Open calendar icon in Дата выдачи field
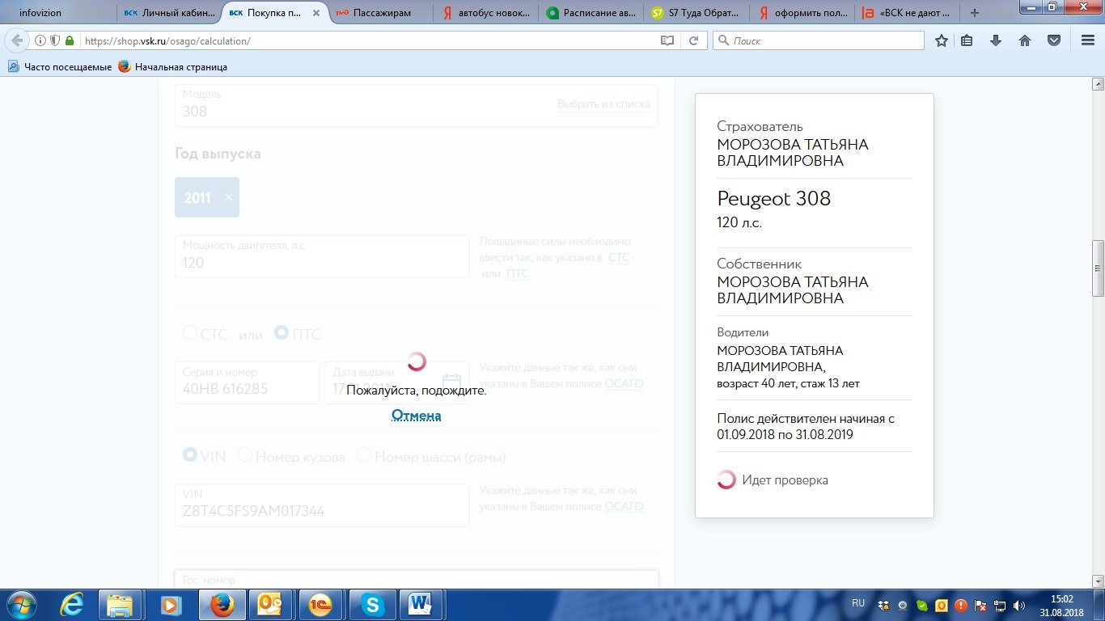The width and height of the screenshot is (1105, 621). pos(451,381)
